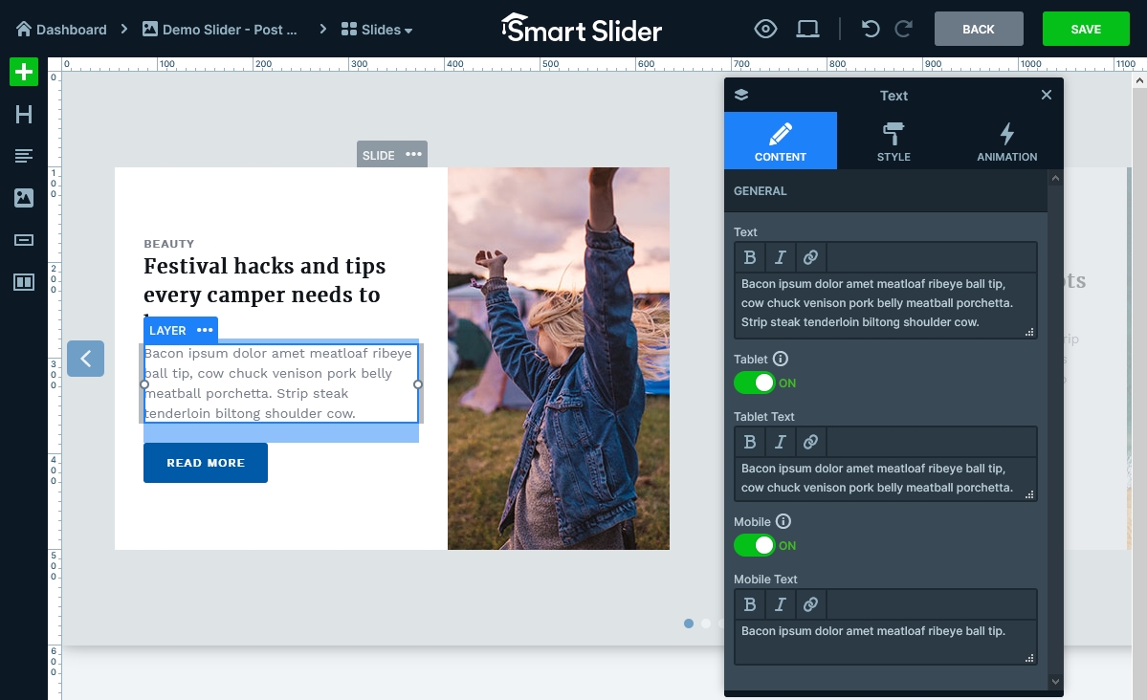
Task: Click the Mobile info icon
Action: (783, 521)
